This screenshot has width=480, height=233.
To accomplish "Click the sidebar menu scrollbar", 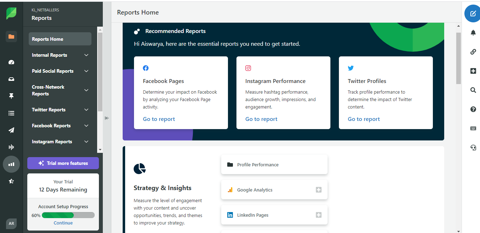I will point(100,72).
